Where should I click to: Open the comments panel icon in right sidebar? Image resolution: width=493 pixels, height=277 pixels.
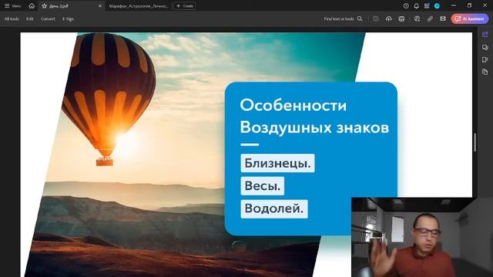point(485,47)
